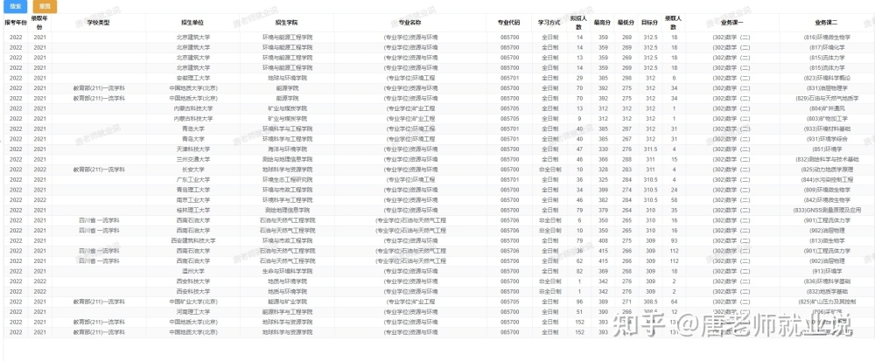Screen dimensions: 875x361
Task: Select the 目标分 column header
Action: 649,23
